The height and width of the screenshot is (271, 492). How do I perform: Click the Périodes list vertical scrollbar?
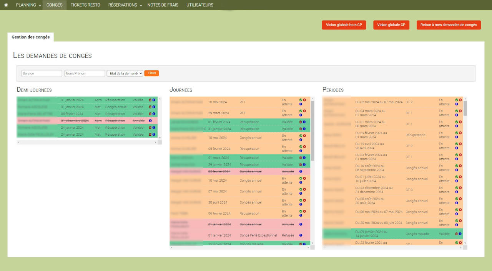coord(465,108)
